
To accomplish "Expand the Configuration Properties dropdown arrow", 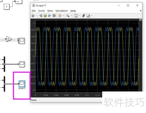I will pyautogui.click(x=36, y=16).
